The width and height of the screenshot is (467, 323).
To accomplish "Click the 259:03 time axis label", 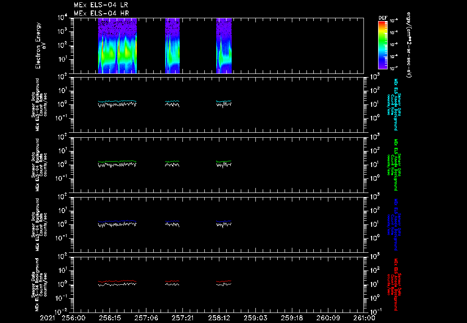I will pyautogui.click(x=255, y=318).
